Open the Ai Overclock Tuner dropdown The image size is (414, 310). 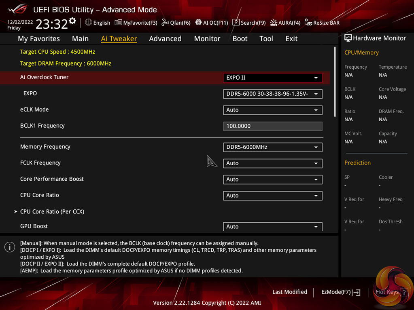coord(272,78)
